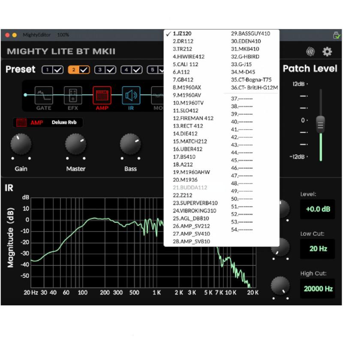
Task: Click the globe icon beside settings gear
Action: [310, 52]
